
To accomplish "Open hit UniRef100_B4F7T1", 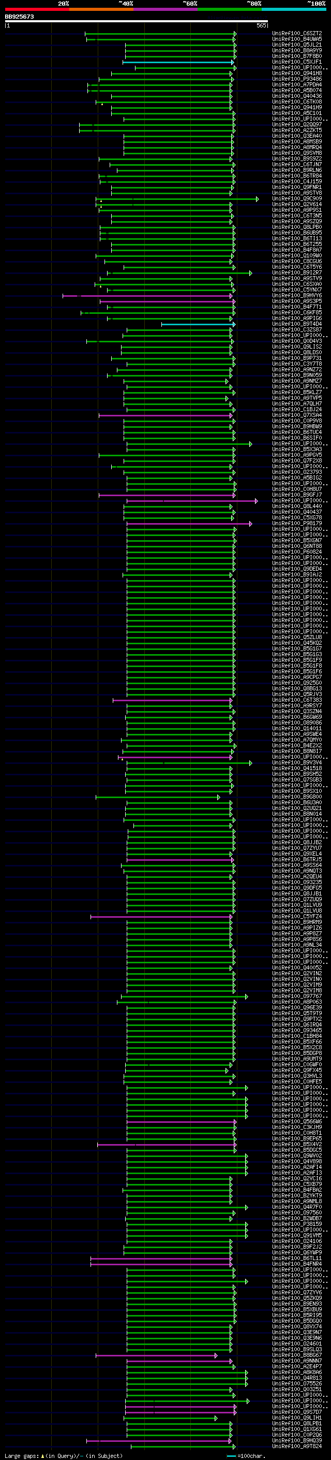I will coord(296,307).
